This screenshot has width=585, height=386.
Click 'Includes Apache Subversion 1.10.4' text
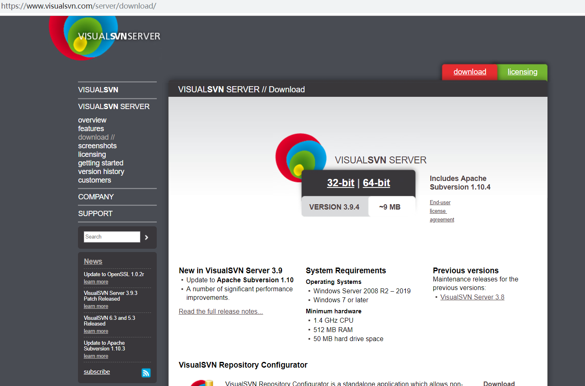(460, 183)
